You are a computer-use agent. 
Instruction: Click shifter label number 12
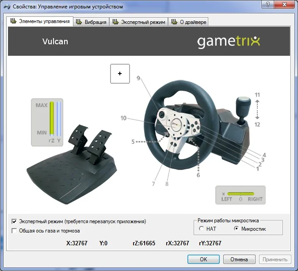tap(257, 125)
